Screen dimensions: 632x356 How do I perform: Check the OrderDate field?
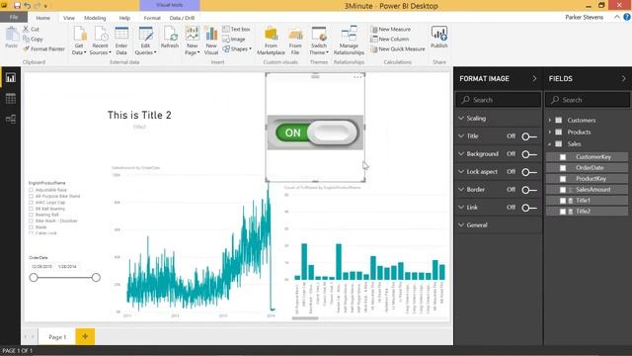(563, 168)
